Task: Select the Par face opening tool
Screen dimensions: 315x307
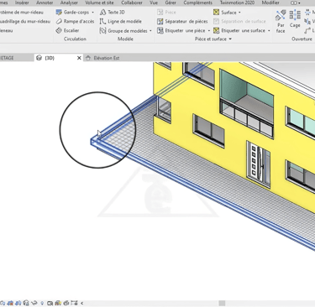Action: [281, 22]
